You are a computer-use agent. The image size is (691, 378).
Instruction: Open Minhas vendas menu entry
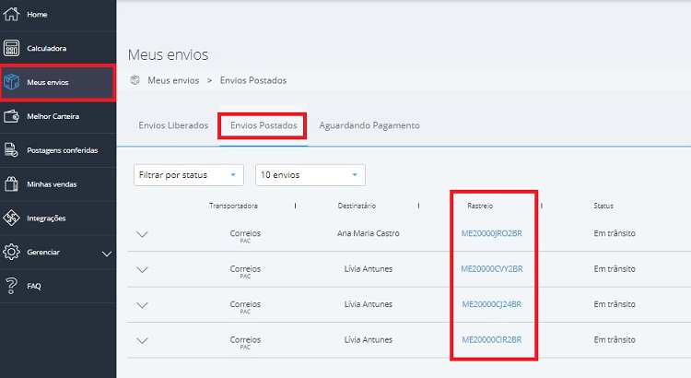click(x=52, y=184)
